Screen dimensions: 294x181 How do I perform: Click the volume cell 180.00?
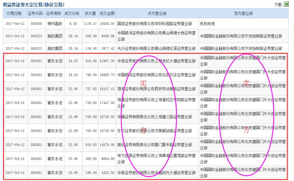tap(91, 173)
